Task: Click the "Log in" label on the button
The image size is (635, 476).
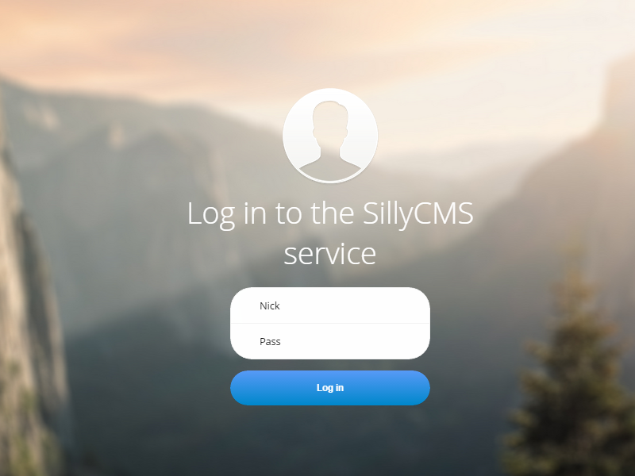Action: click(x=330, y=388)
